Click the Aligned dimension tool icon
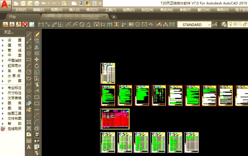The image size is (248, 156). (48, 24)
